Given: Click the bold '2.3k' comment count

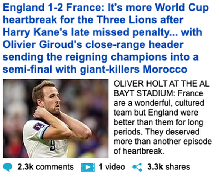Looking at the screenshot, I should pos(26,167).
